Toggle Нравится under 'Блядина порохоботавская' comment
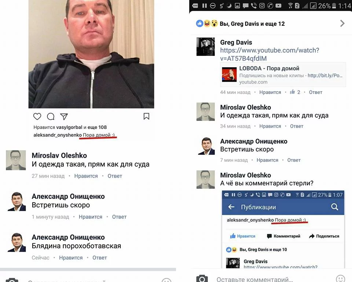The image size is (352, 282). (71, 258)
